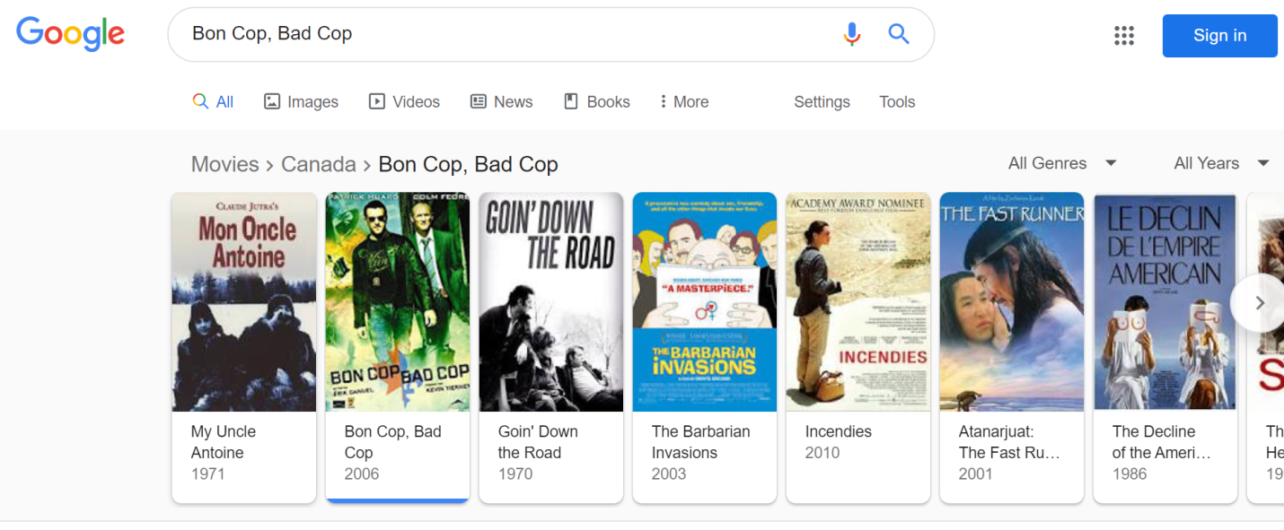The width and height of the screenshot is (1284, 530).
Task: Open the Bon Cop, Bad Cop poster
Action: pyautogui.click(x=398, y=302)
